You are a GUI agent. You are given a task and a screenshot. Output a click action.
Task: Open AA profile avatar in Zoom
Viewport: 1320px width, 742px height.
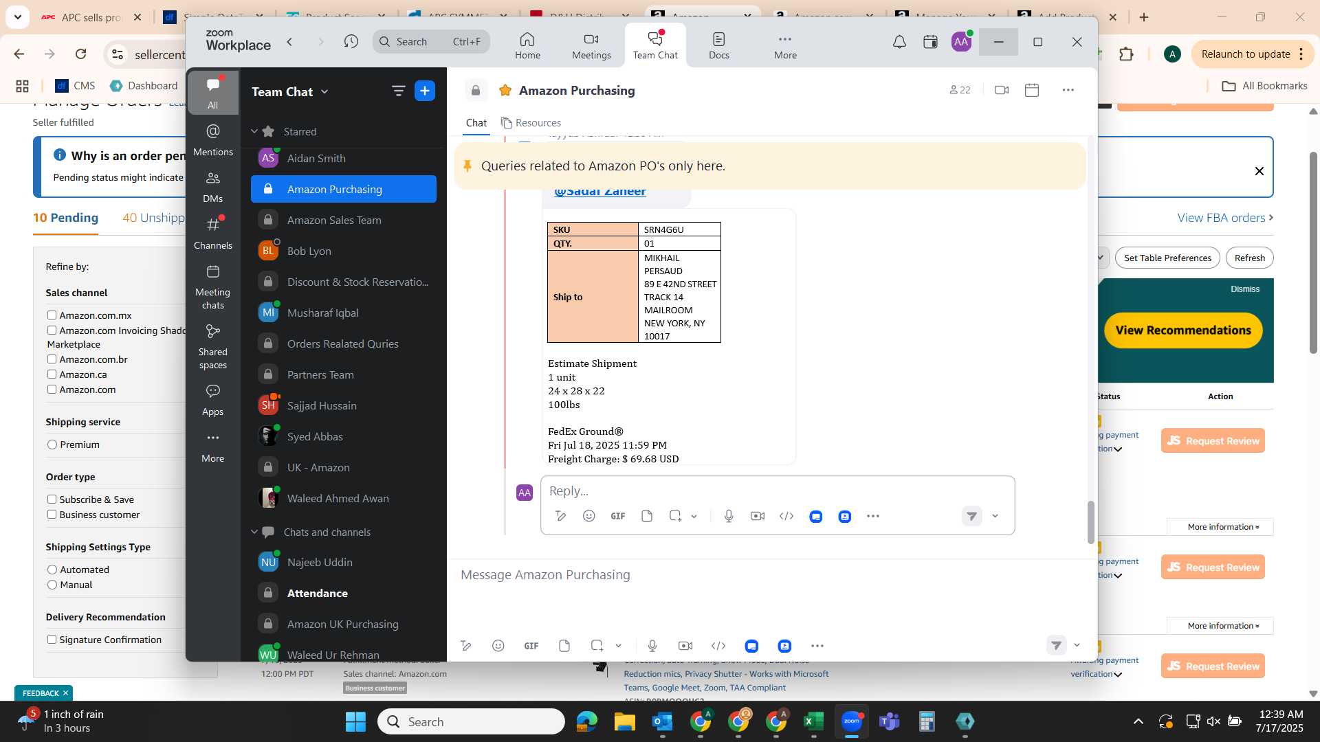961,42
